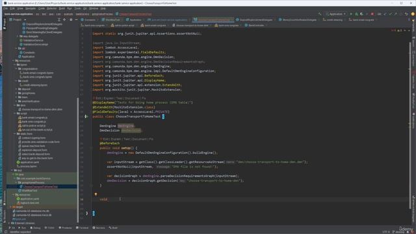Open the Run tool window button
The image size is (416, 234).
[22, 228]
